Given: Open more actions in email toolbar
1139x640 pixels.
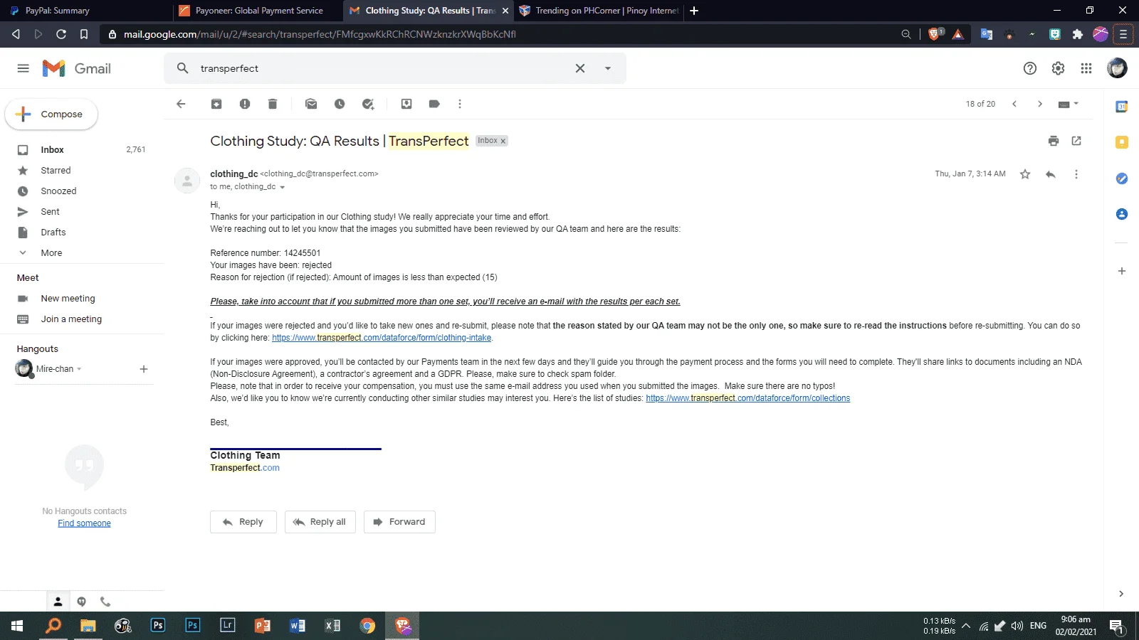Looking at the screenshot, I should pyautogui.click(x=460, y=104).
